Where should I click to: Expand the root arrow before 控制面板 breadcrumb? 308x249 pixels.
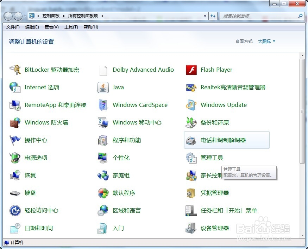38,16
